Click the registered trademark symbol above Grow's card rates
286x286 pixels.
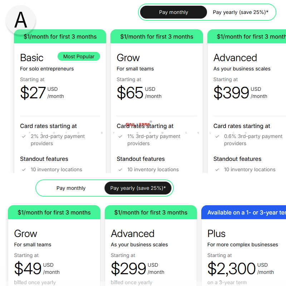[x=151, y=122]
